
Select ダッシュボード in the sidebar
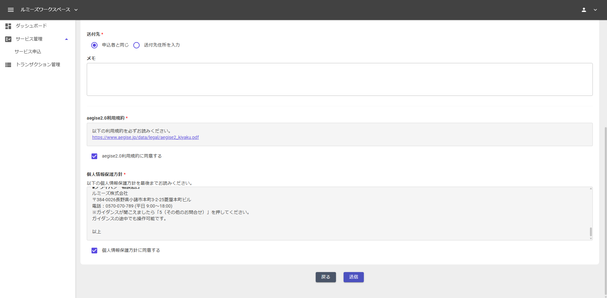click(x=31, y=26)
